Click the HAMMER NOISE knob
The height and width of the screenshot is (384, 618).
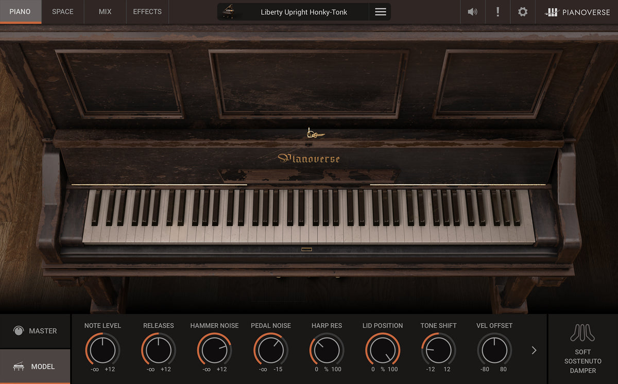point(214,350)
